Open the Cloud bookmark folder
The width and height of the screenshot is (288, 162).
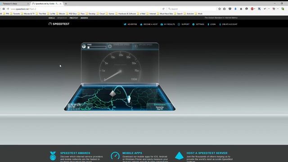coord(101,13)
